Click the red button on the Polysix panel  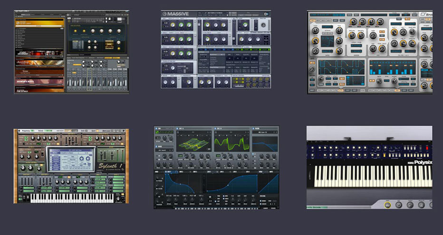(x=427, y=148)
